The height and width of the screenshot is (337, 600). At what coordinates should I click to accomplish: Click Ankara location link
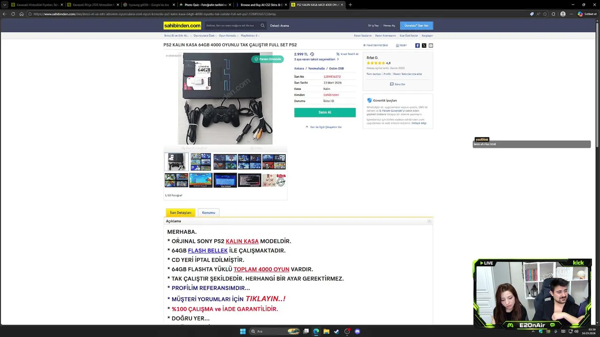tap(299, 68)
